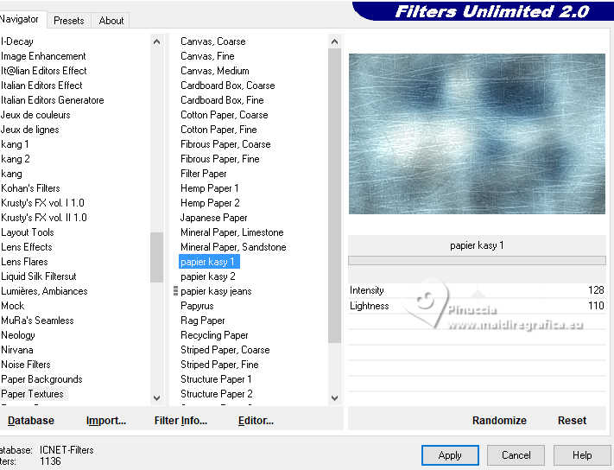
Task: Choose Cotton Paper, Fine filter
Action: point(218,130)
